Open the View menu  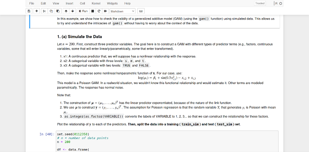56,3
